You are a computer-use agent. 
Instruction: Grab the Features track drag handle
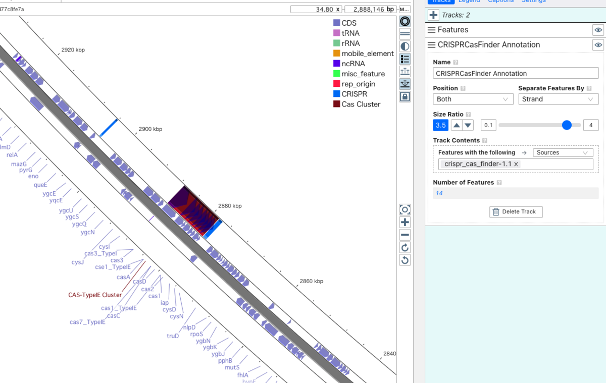(x=432, y=30)
